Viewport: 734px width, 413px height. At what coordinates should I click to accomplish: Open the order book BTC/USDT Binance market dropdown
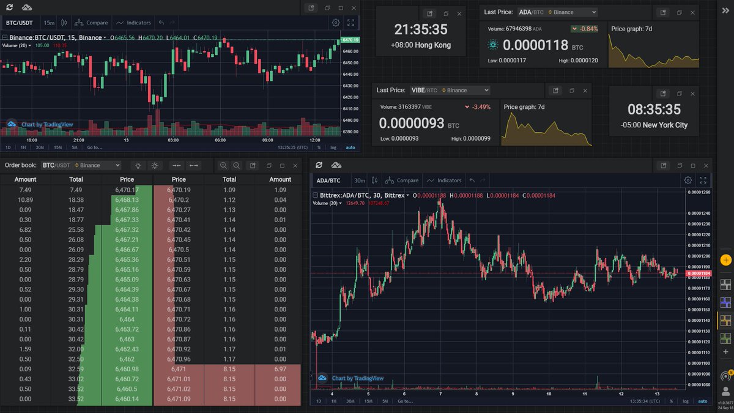(x=81, y=165)
